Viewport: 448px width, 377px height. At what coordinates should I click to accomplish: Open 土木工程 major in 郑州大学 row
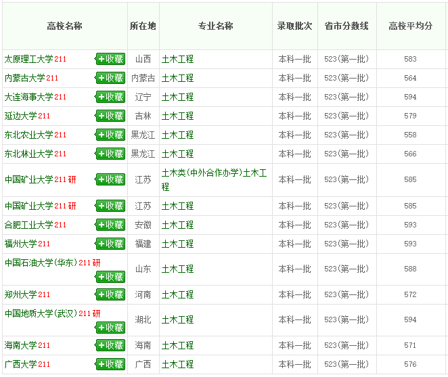click(x=177, y=294)
